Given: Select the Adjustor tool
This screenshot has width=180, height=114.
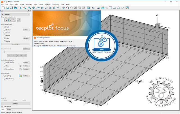Looking at the screenshot, I should [25, 8].
